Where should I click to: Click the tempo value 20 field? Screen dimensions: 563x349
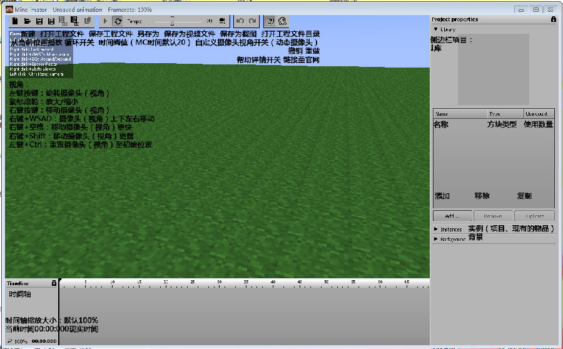210,21
